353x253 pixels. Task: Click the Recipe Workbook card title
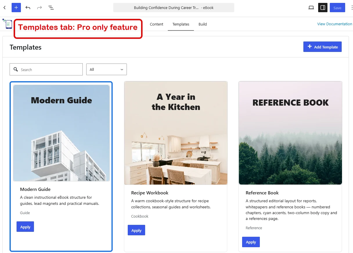tap(150, 193)
